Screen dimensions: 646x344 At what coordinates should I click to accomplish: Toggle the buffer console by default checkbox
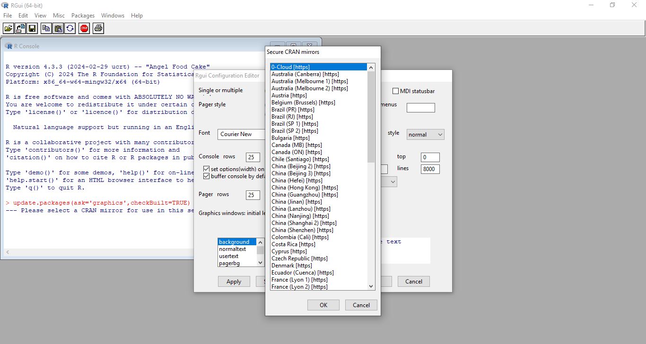pos(207,176)
